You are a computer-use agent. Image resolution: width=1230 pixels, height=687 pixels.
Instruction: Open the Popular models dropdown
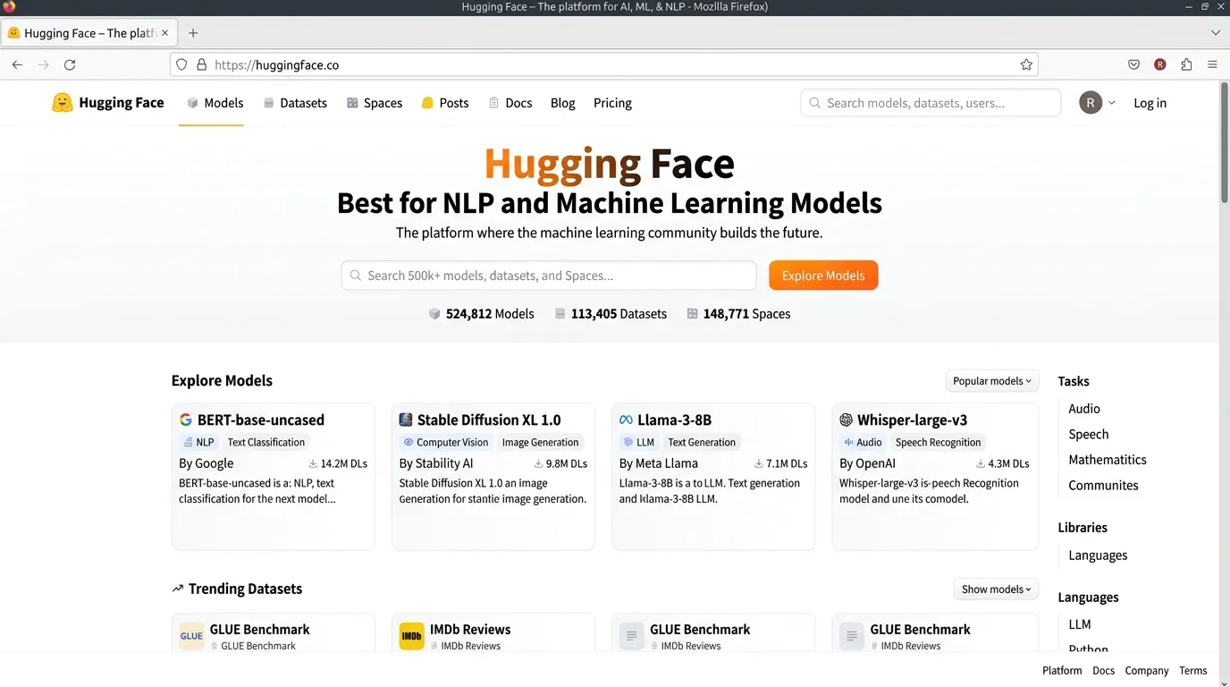(x=992, y=381)
